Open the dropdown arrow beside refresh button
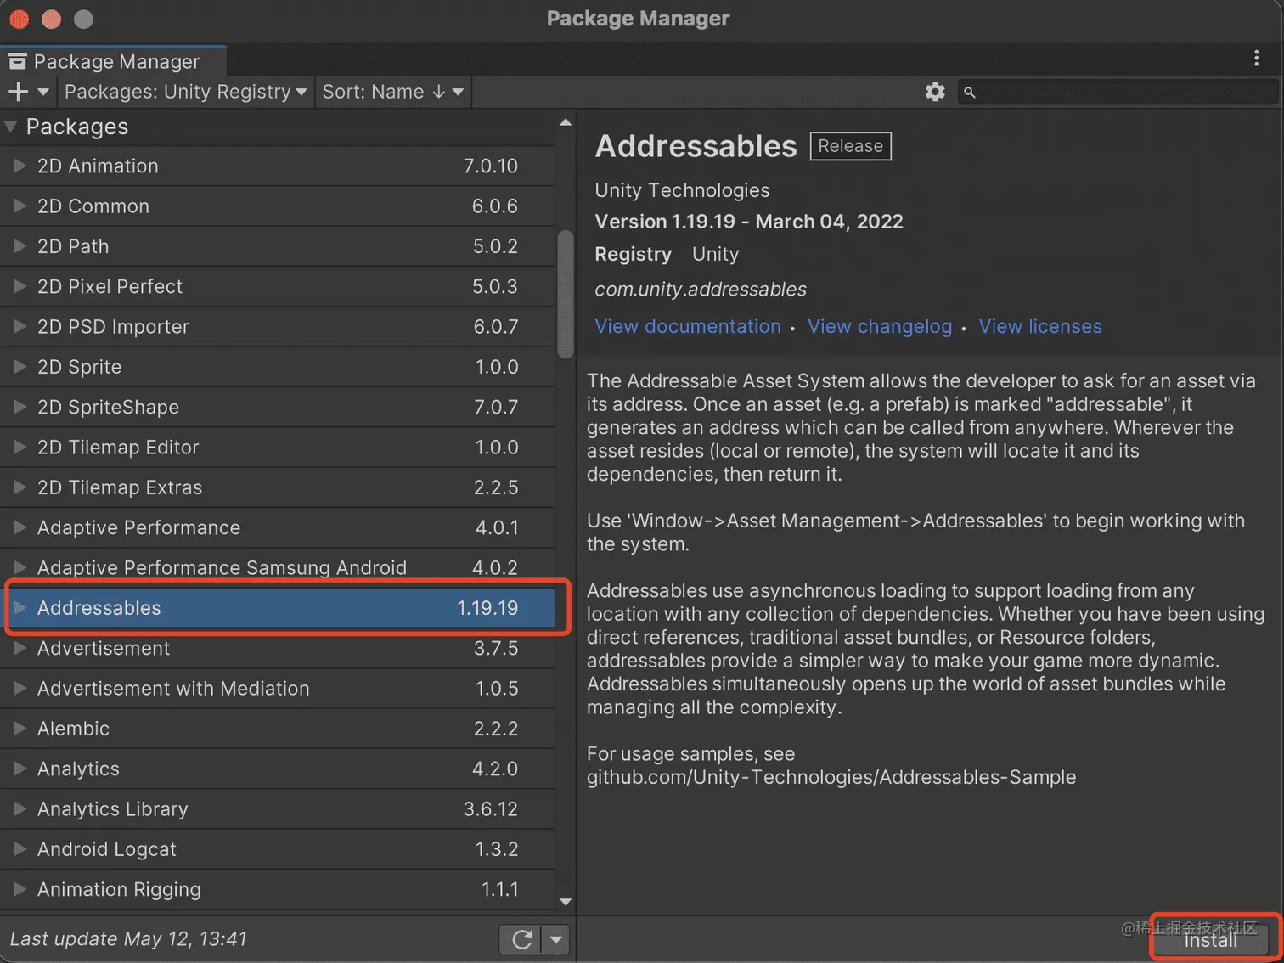Screen dimensions: 1284x963 pyautogui.click(x=555, y=939)
